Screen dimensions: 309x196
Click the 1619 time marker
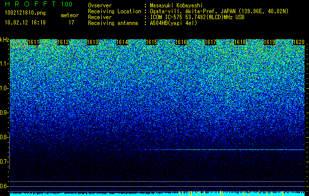[270, 42]
